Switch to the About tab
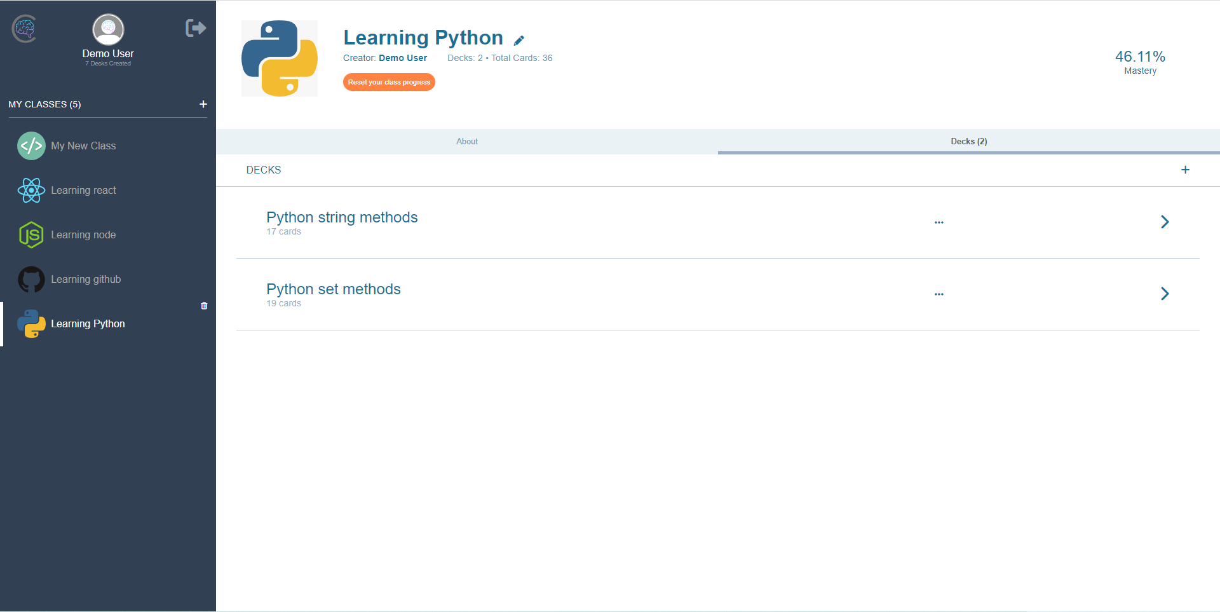 [x=466, y=141]
